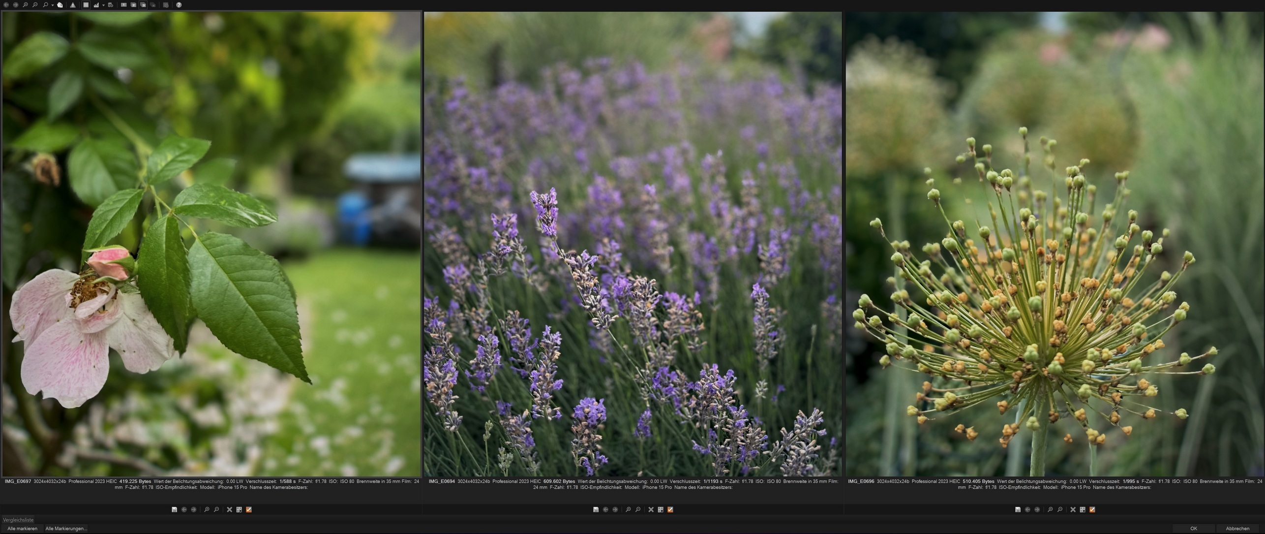Click zoom in magnifier in top toolbar

[x=26, y=5]
